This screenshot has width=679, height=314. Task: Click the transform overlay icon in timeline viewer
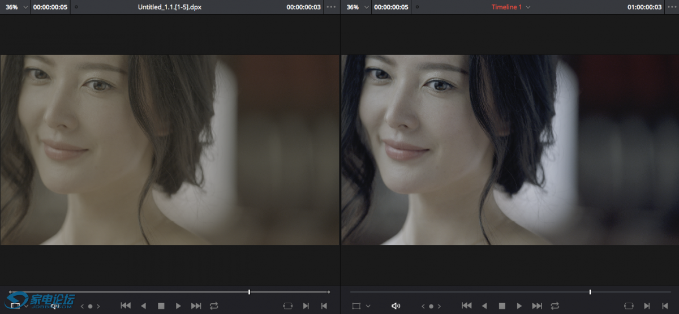click(x=356, y=306)
